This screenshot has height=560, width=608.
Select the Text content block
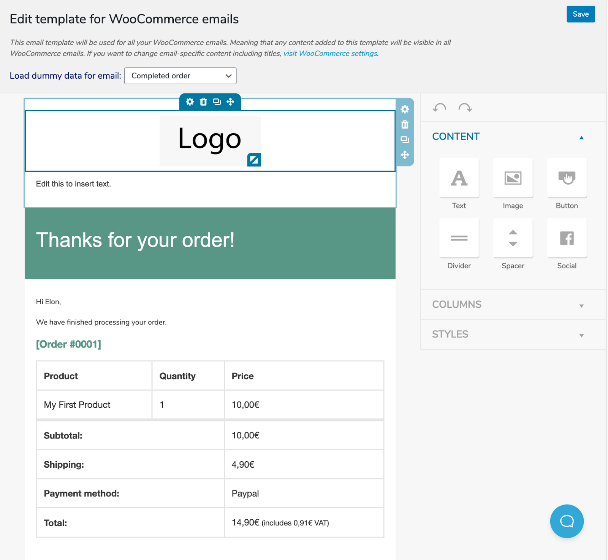click(459, 178)
